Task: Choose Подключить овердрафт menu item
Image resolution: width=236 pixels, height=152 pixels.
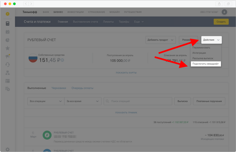Action: (206, 64)
